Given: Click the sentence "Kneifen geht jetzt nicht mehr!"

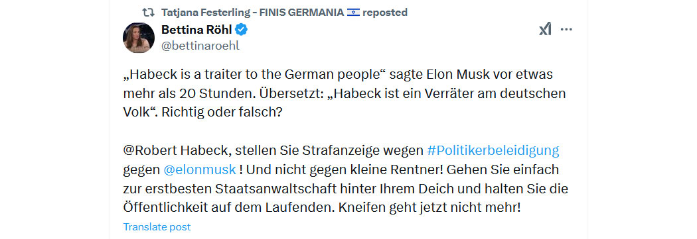Looking at the screenshot, I should click(x=429, y=207).
